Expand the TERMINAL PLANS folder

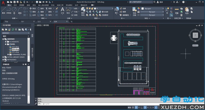click(x=8, y=54)
